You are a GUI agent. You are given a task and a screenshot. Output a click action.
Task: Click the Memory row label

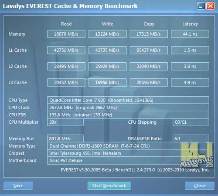[x=17, y=34]
